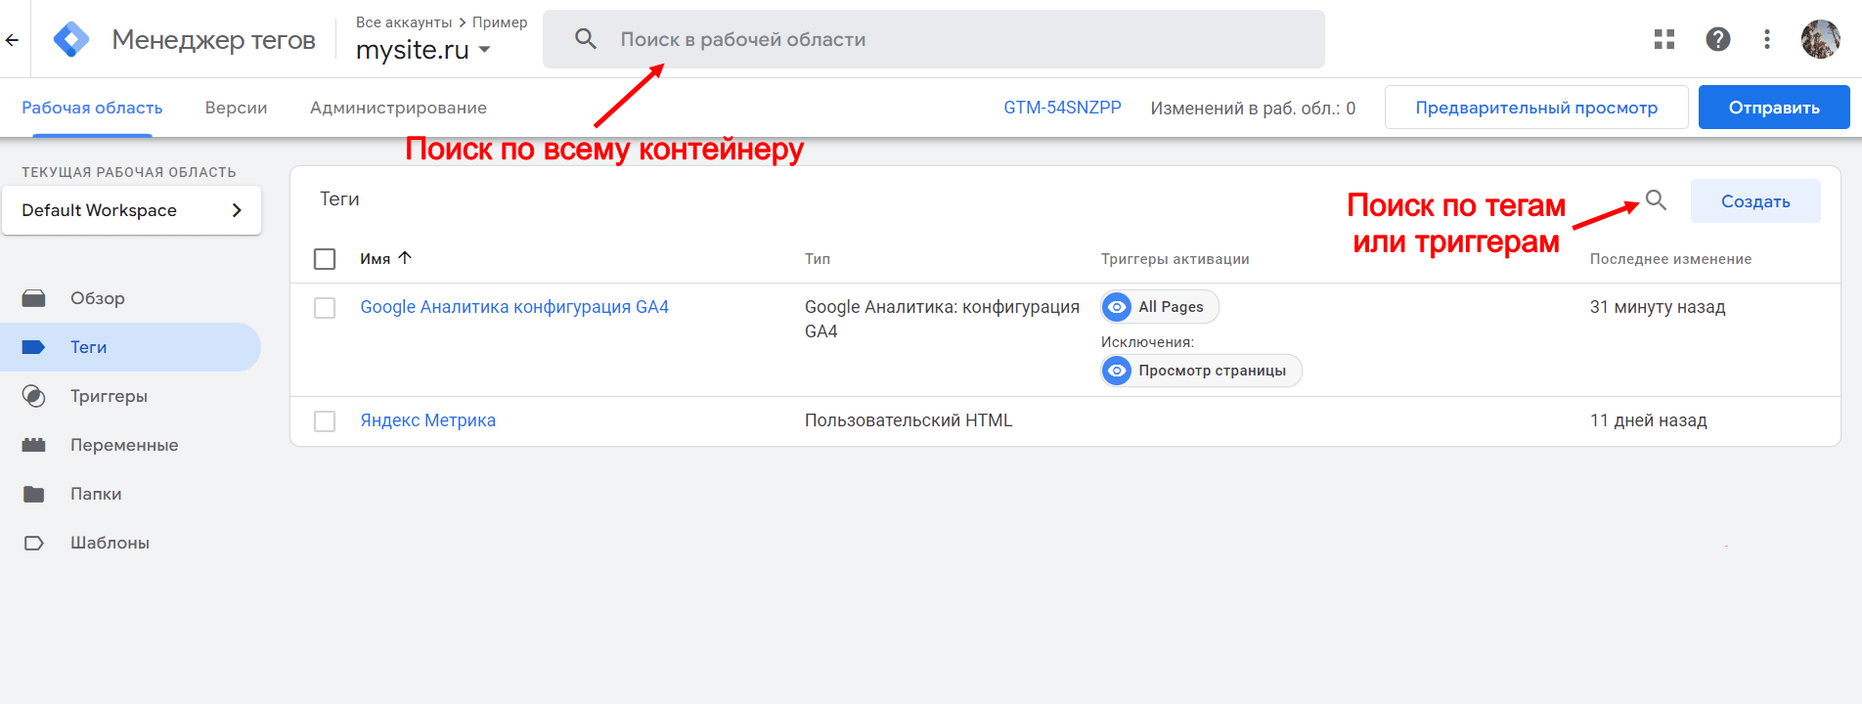
Task: Open the Google Аналитика конфигурация GA4 tag
Action: [x=514, y=307]
